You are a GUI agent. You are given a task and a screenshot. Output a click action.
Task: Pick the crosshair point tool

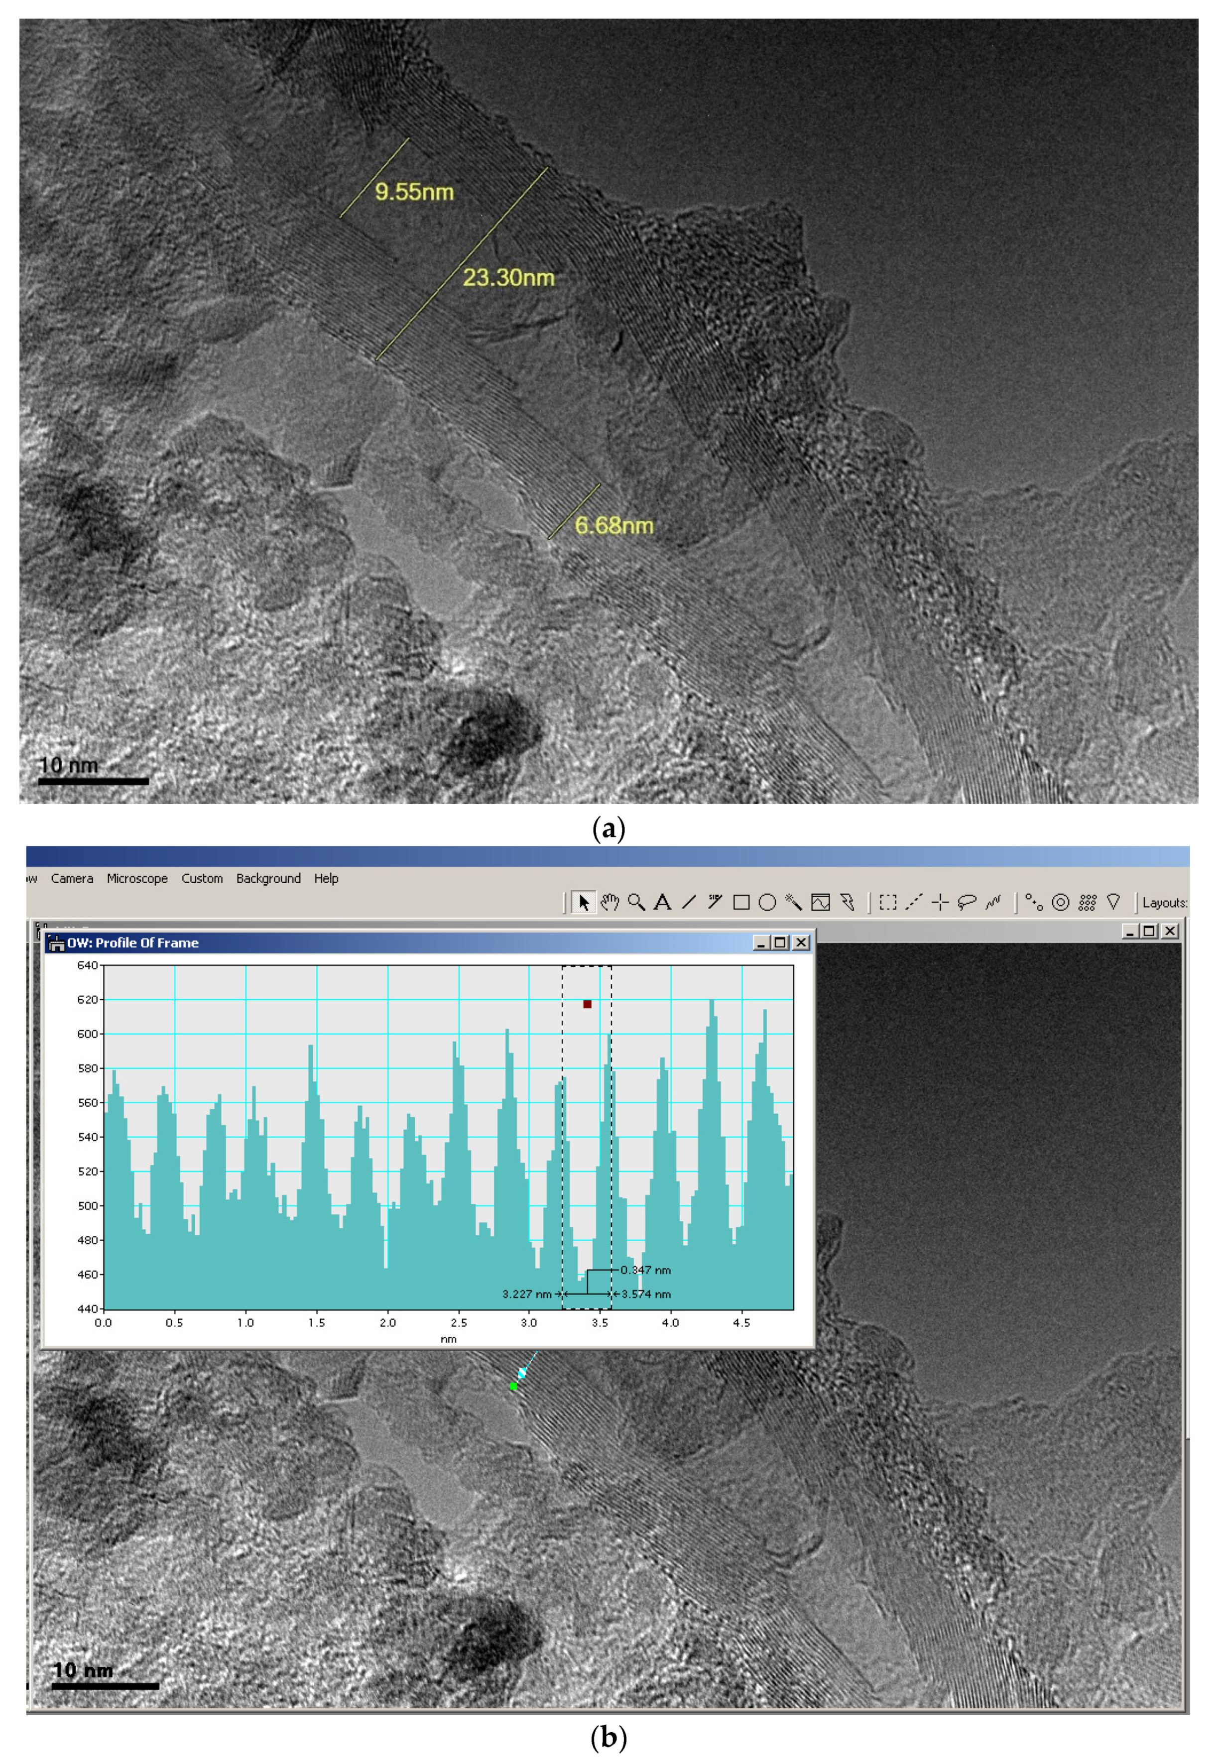pos(940,902)
